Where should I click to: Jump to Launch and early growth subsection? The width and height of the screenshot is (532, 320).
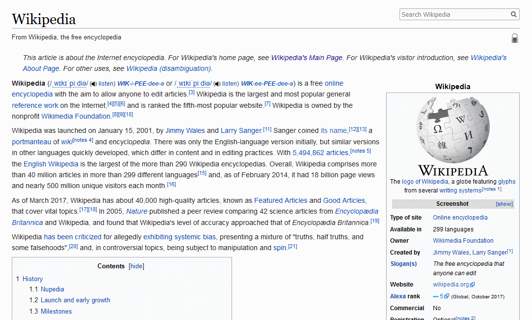[75, 300]
